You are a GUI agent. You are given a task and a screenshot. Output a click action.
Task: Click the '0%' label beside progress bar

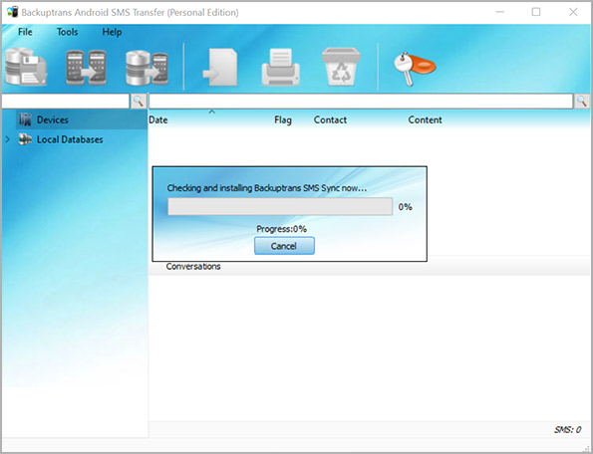pyautogui.click(x=405, y=207)
